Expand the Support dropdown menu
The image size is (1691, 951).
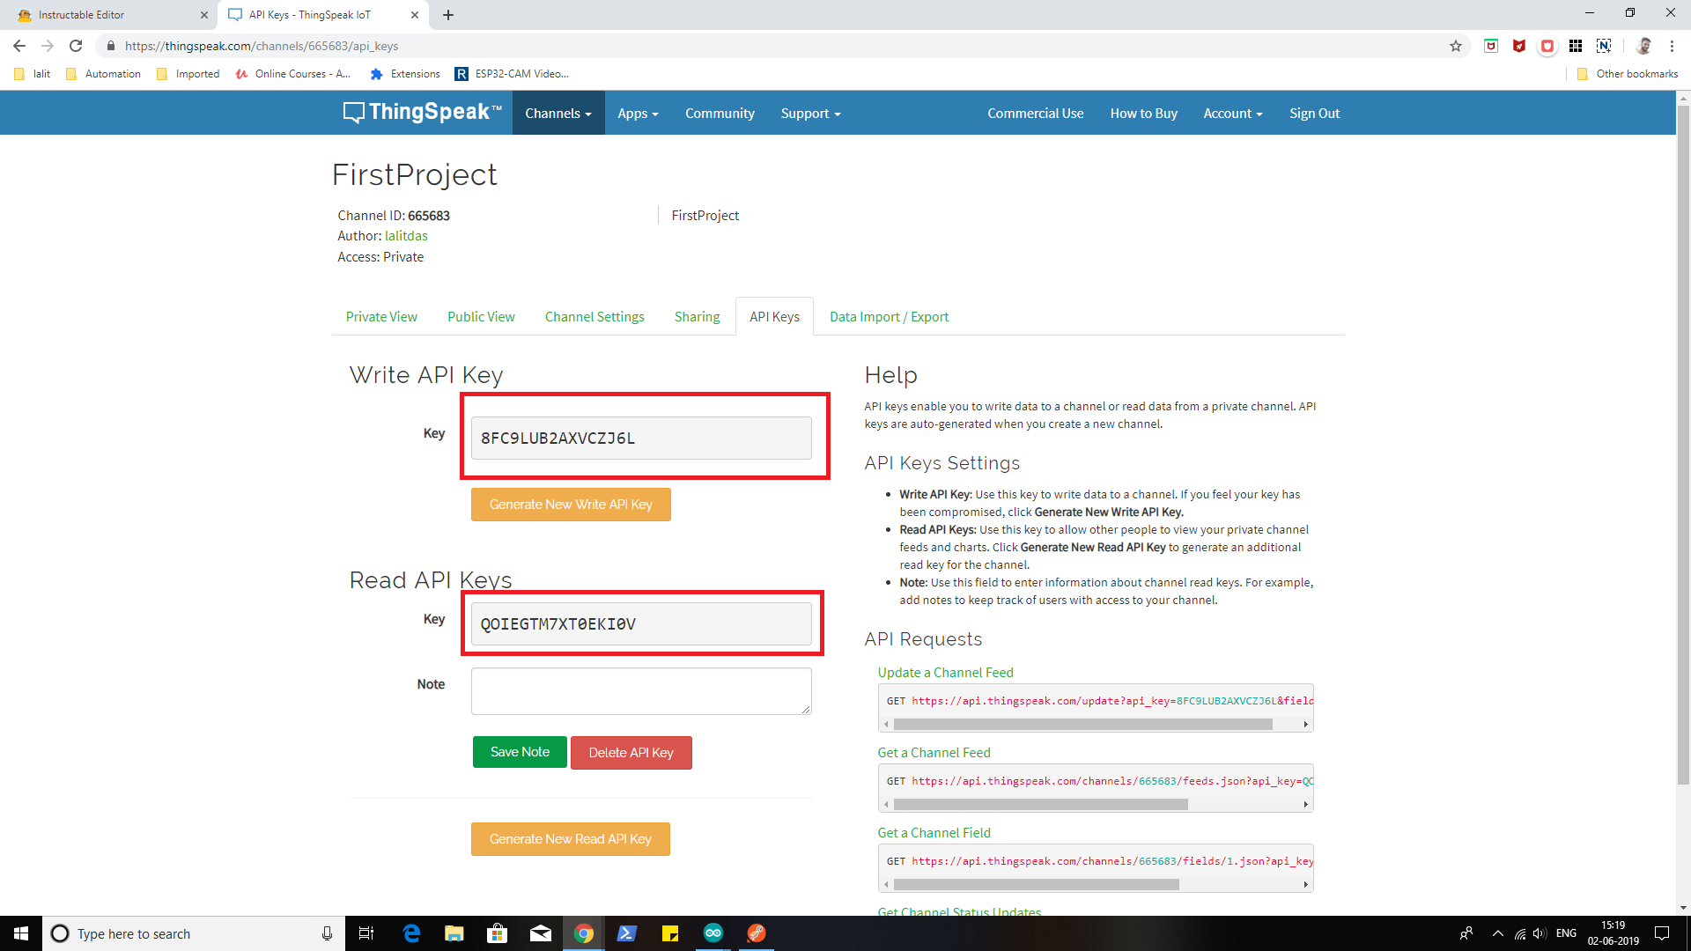(810, 113)
